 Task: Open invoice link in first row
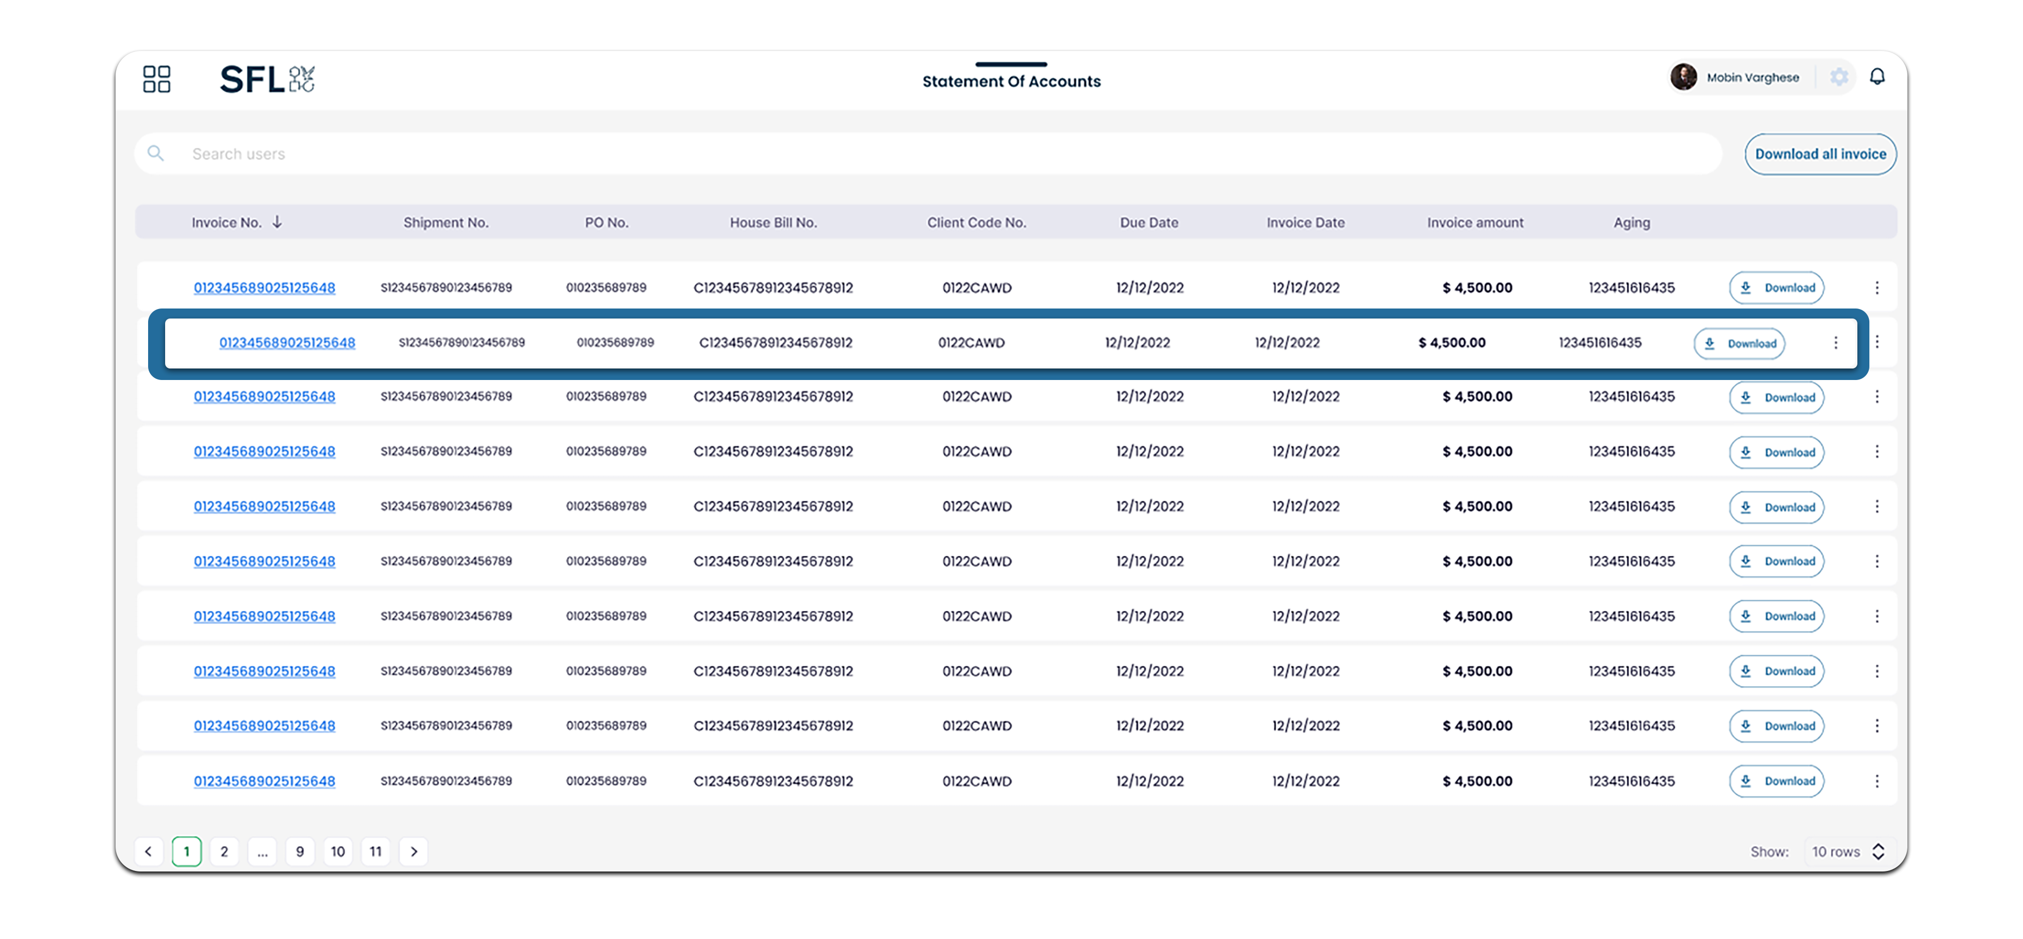coord(265,288)
